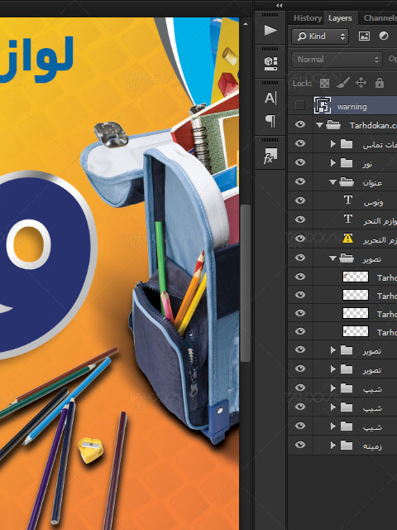Image resolution: width=397 pixels, height=530 pixels.
Task: Click the lock all padlock icon
Action: [x=380, y=83]
